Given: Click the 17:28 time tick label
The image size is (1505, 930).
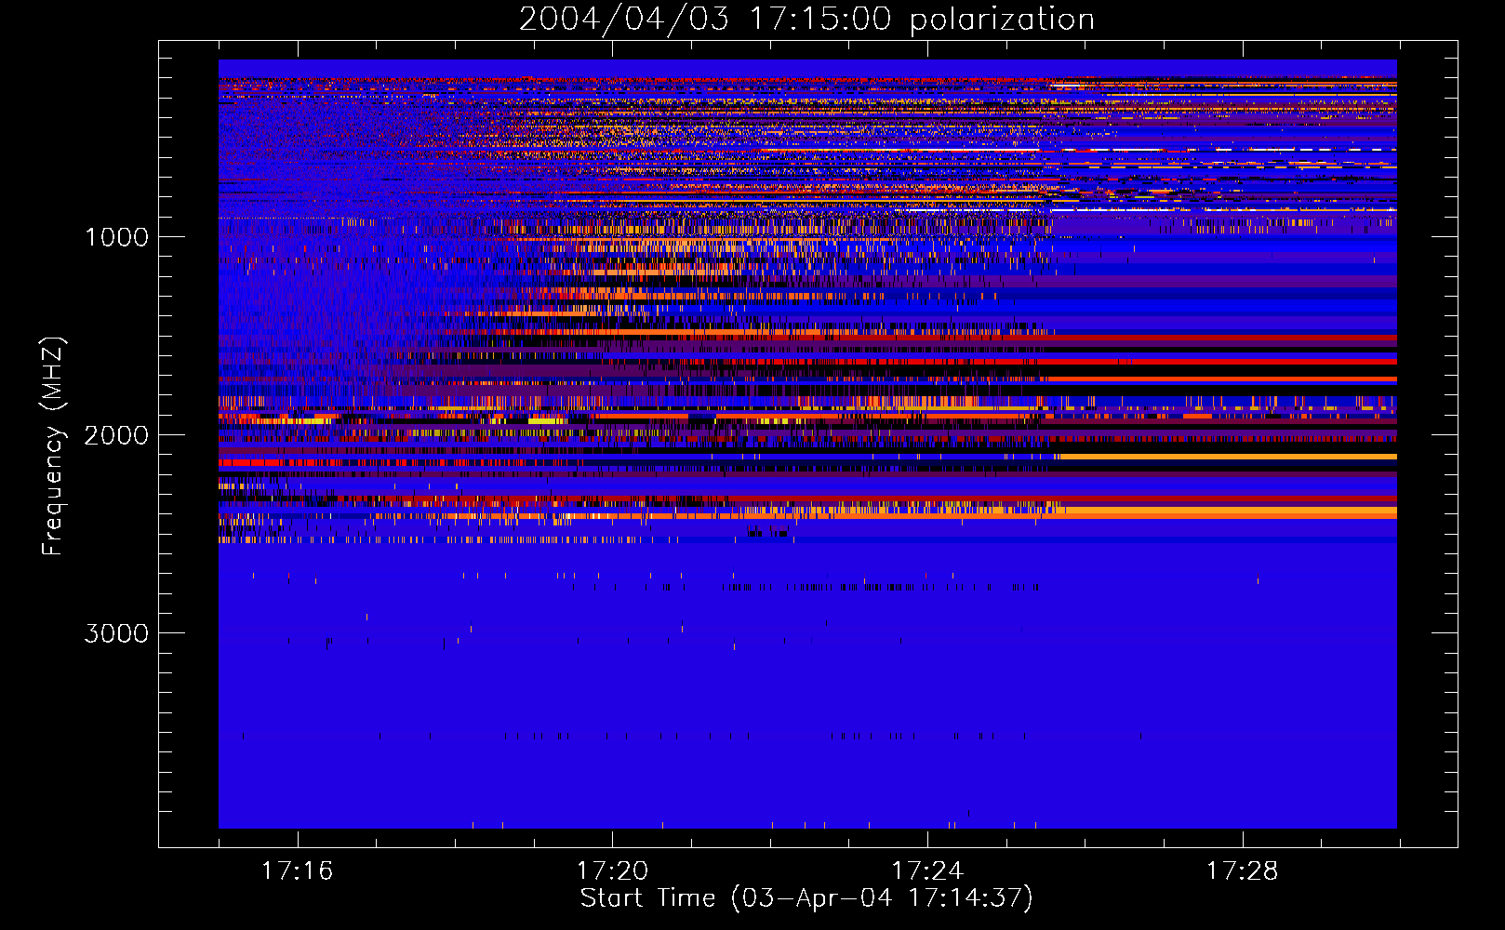Looking at the screenshot, I should coord(1243,871).
